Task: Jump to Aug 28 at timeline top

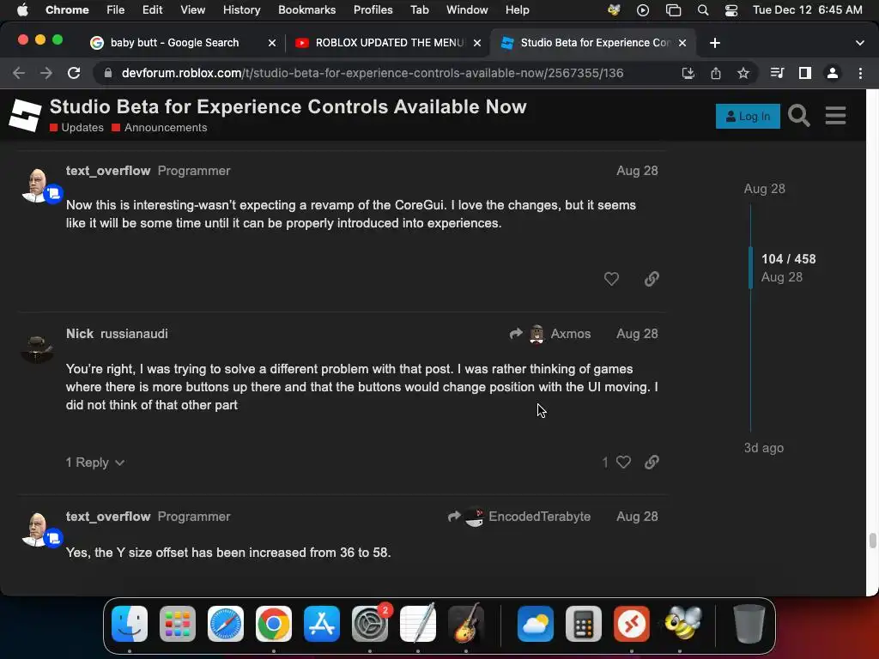Action: click(764, 189)
